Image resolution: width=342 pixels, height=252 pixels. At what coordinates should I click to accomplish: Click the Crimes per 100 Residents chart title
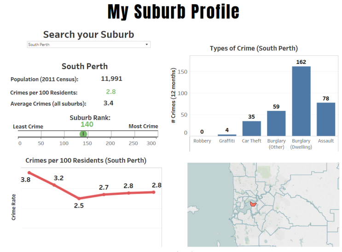pos(86,160)
